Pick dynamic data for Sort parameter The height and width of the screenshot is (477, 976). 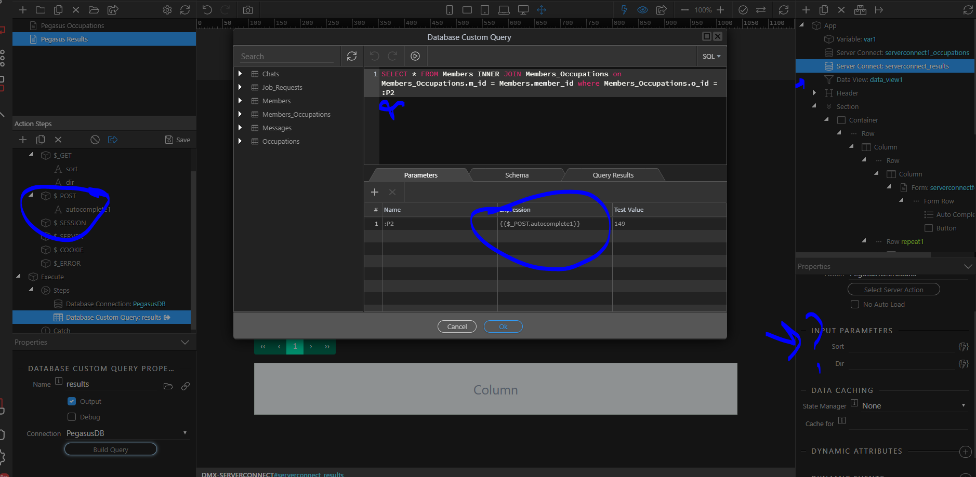(963, 347)
